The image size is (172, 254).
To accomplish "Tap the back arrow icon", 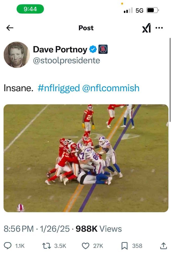I will click(x=10, y=28).
